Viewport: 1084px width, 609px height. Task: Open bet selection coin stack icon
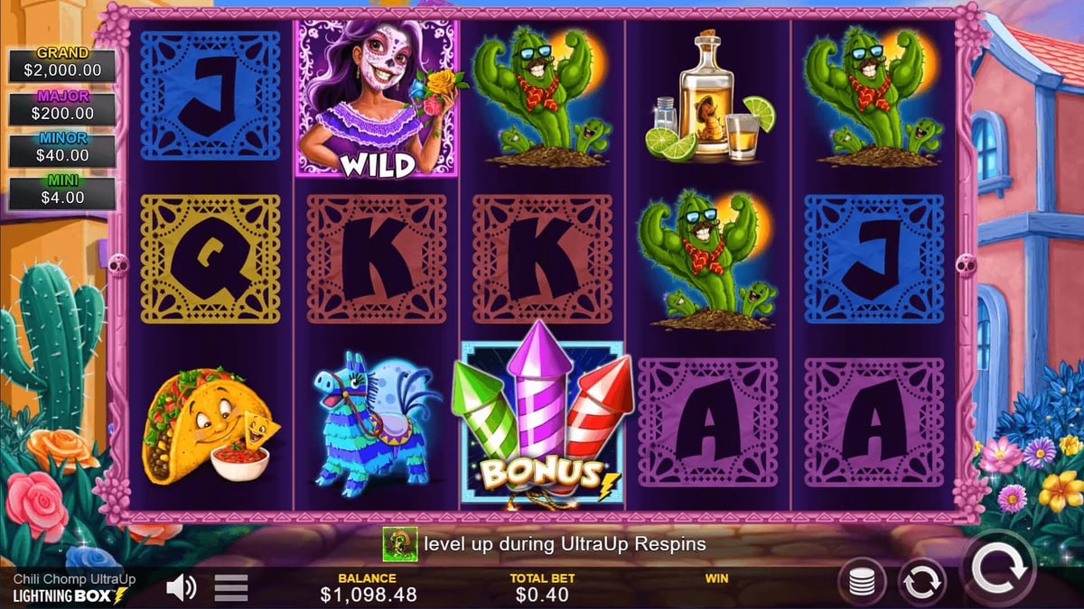pyautogui.click(x=861, y=583)
